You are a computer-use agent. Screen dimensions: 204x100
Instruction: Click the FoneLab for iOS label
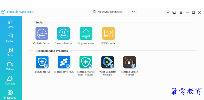coord(42,72)
